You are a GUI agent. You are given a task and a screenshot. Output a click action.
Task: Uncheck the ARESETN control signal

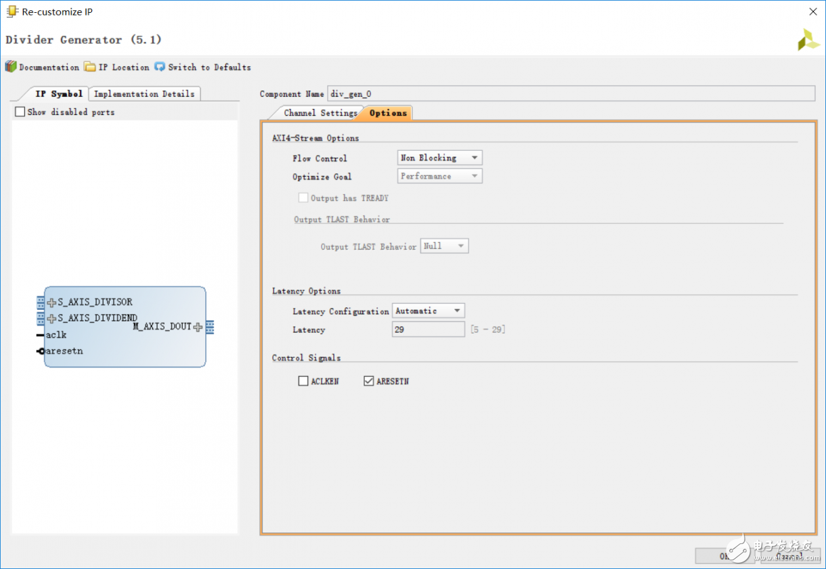(x=369, y=381)
